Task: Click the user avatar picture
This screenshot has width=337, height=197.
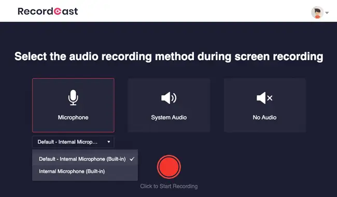Action: [x=317, y=12]
